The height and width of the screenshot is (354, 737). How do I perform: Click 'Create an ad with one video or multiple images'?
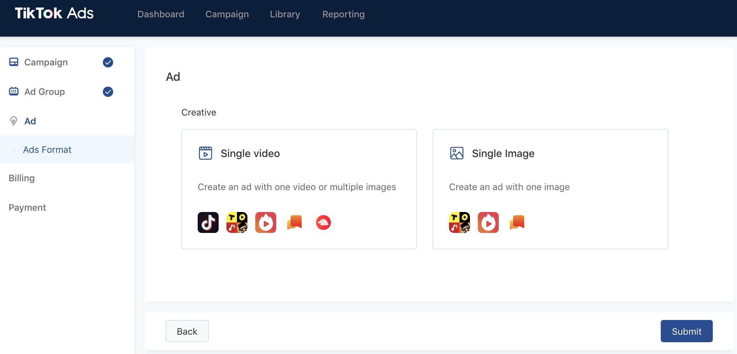297,187
